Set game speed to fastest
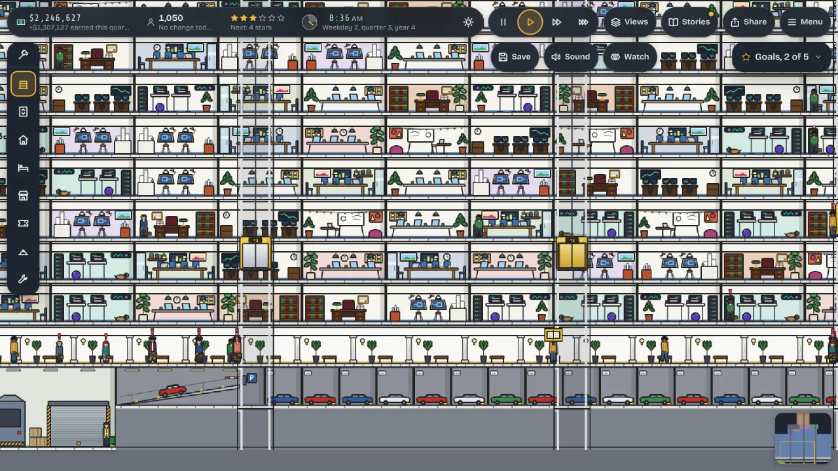838x471 pixels. pos(583,22)
